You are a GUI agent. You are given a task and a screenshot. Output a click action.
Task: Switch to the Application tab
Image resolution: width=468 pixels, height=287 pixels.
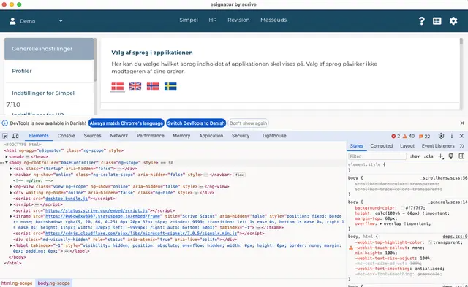pyautogui.click(x=211, y=136)
